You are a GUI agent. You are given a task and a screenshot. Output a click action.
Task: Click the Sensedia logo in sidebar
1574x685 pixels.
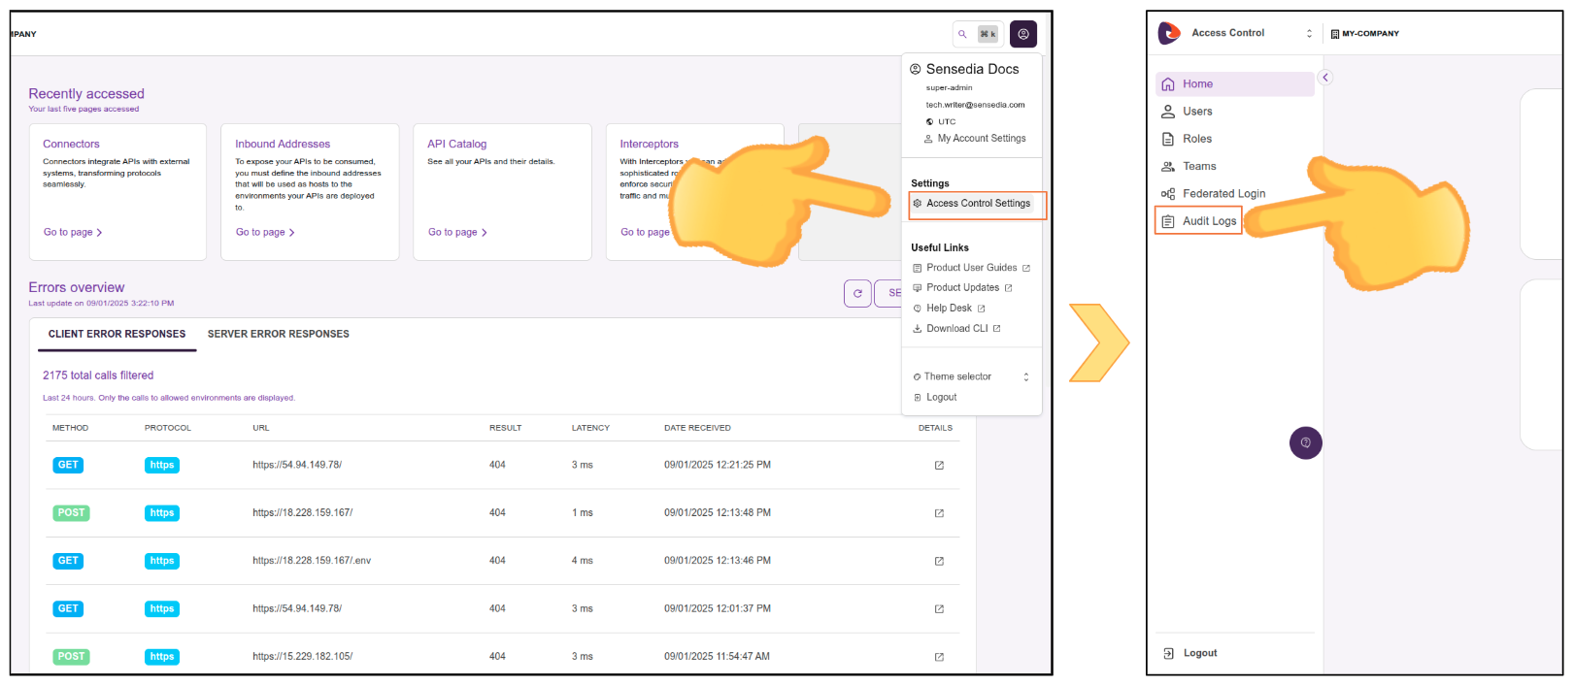(1169, 33)
